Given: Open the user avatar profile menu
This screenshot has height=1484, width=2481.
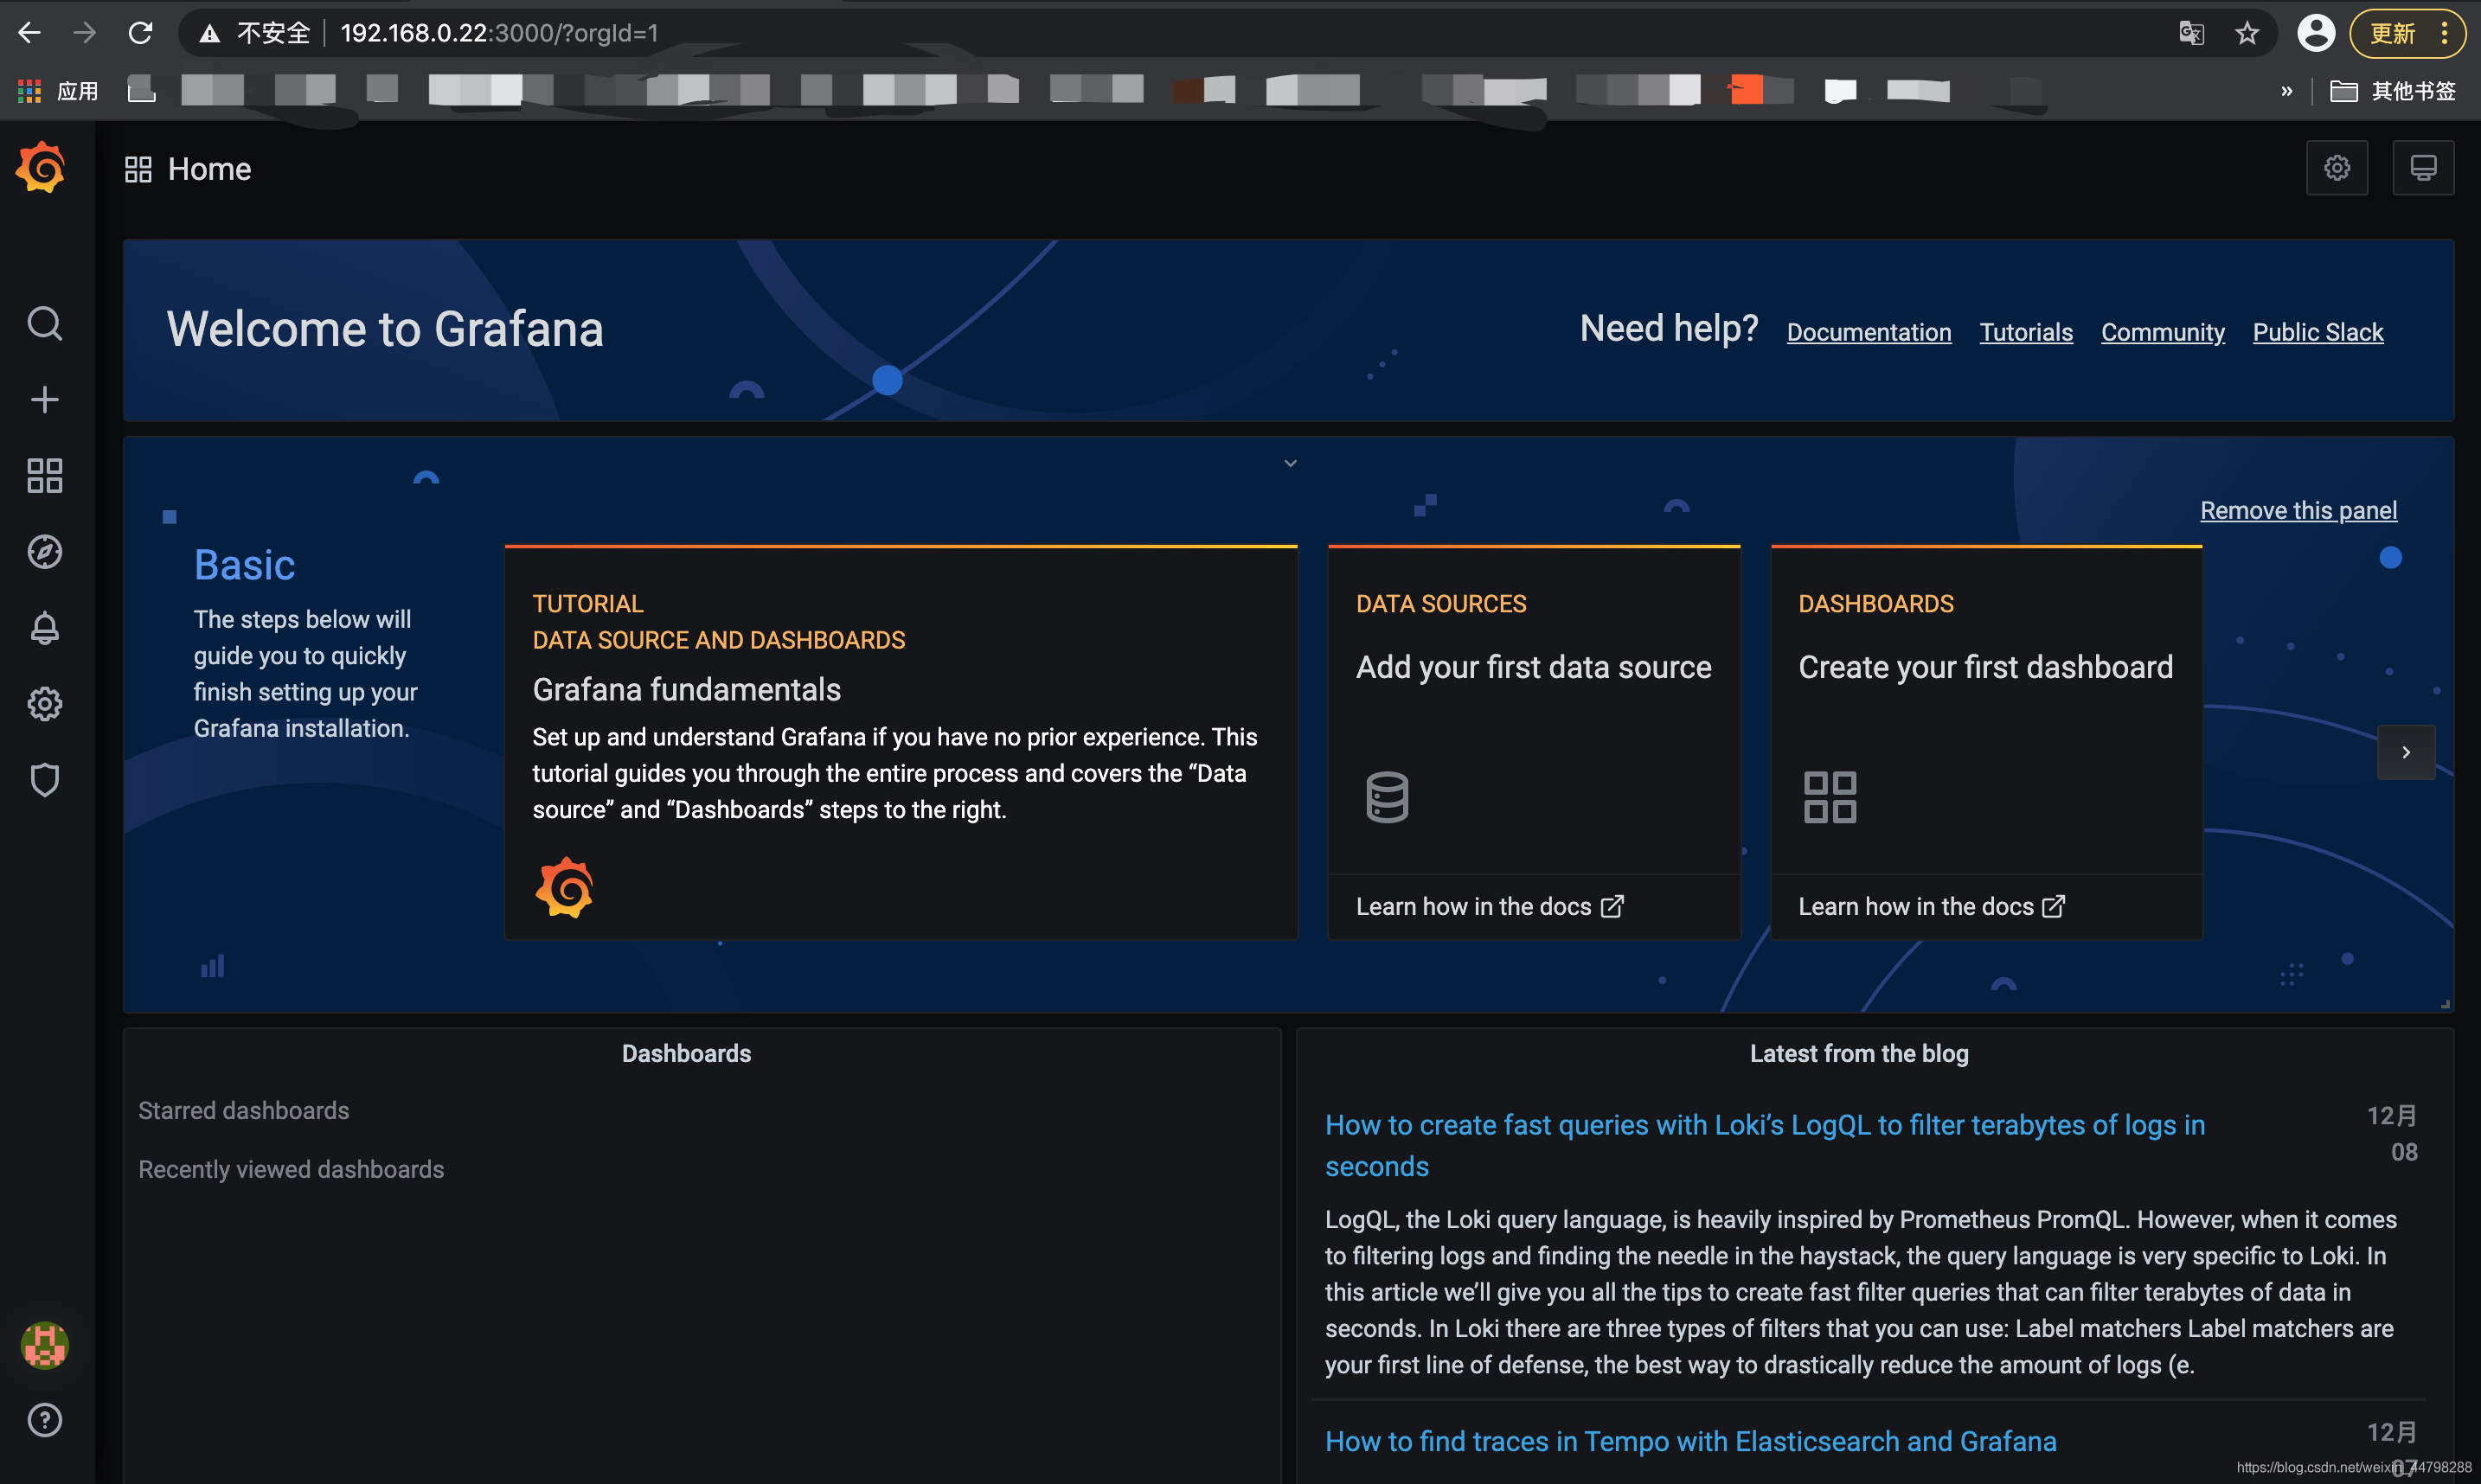Looking at the screenshot, I should coord(45,1345).
